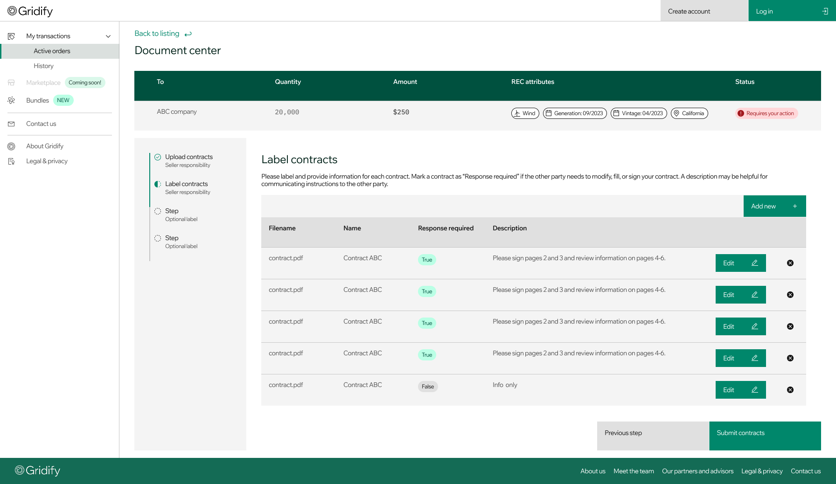This screenshot has width=836, height=484.
Task: Click the Submit contracts button
Action: [x=765, y=436]
